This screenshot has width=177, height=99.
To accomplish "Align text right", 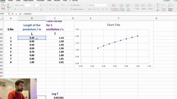I will pos(57,9).
